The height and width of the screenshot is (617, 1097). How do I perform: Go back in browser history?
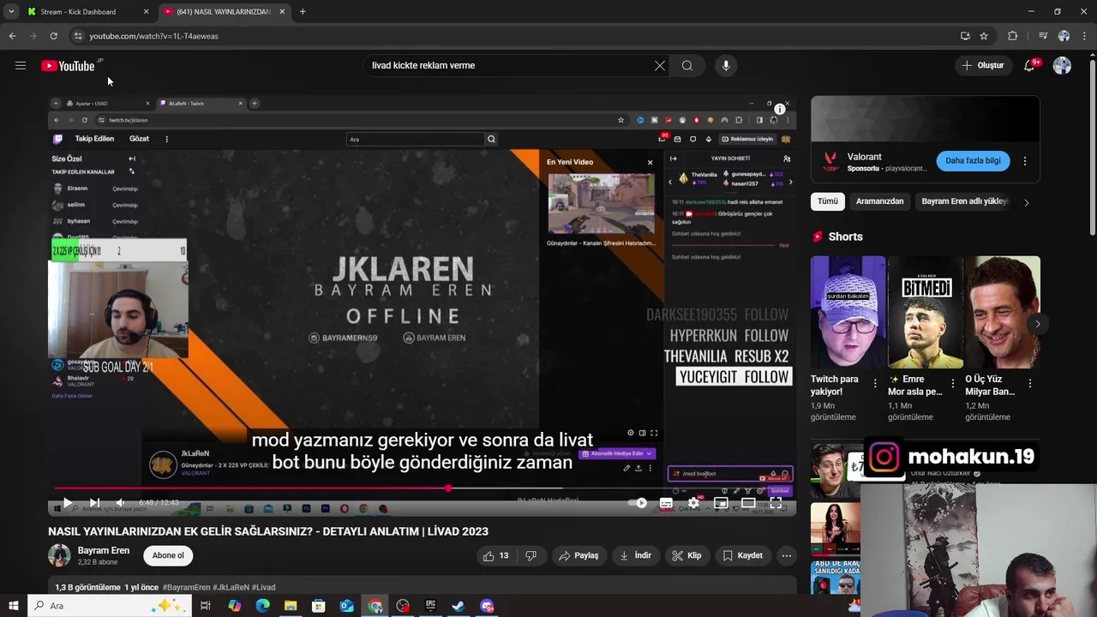[12, 36]
